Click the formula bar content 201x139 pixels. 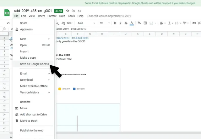pos(71,29)
